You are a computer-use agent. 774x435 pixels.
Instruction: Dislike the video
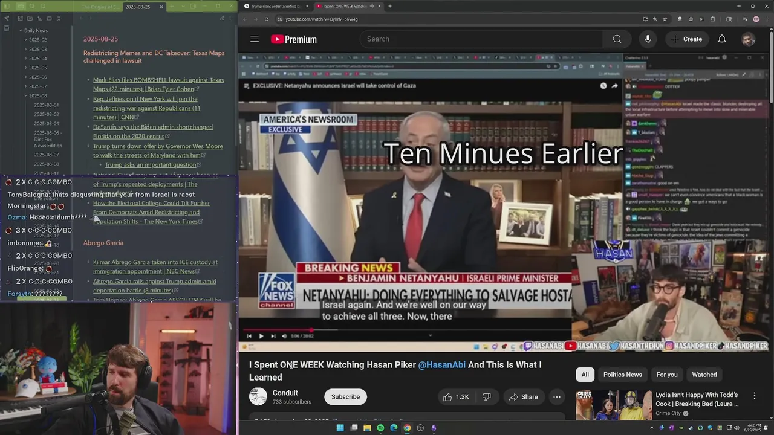point(487,397)
